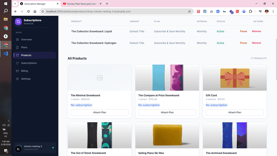Click the browser forward arrow
The image size is (277, 156).
tap(22, 11)
